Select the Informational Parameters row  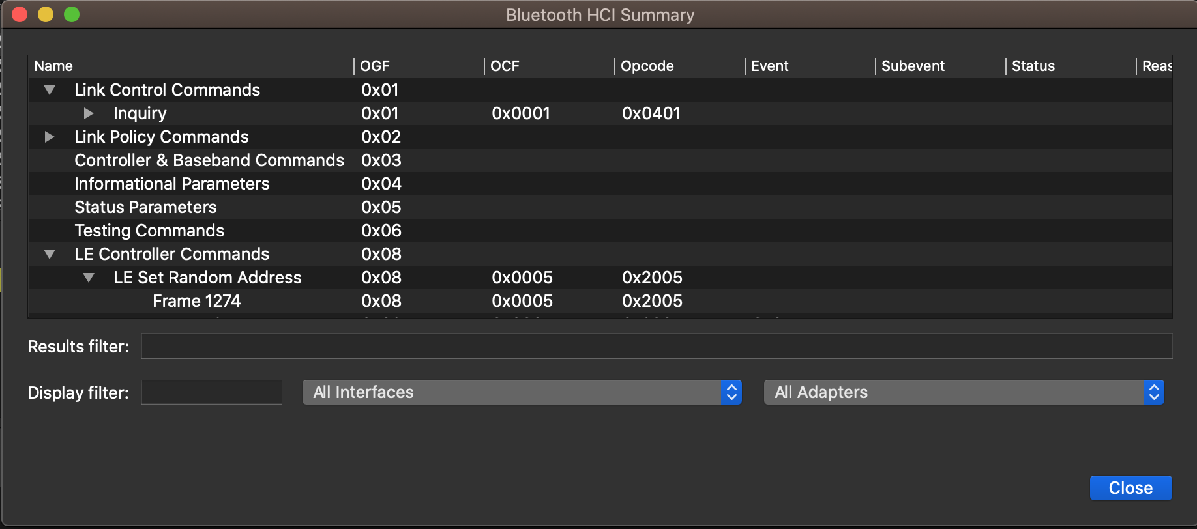click(x=171, y=184)
